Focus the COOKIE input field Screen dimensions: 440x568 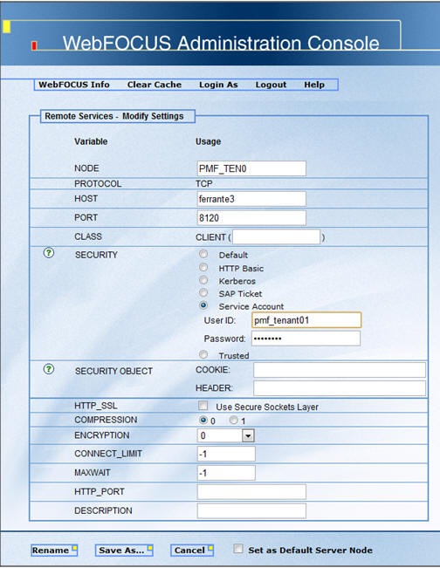tap(340, 370)
